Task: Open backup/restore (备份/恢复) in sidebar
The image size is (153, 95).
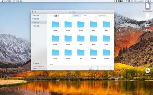Action: (x=39, y=26)
